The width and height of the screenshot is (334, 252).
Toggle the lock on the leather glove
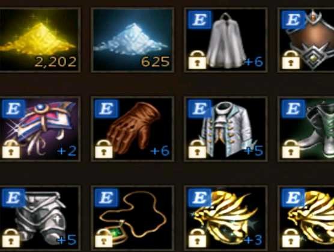[104, 149]
